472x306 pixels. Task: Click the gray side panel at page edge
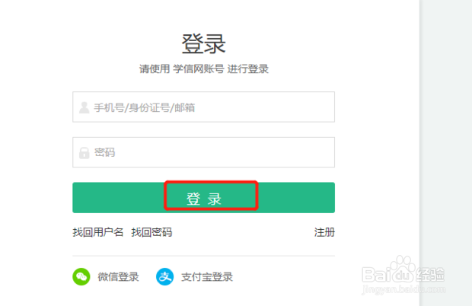tap(445, 153)
